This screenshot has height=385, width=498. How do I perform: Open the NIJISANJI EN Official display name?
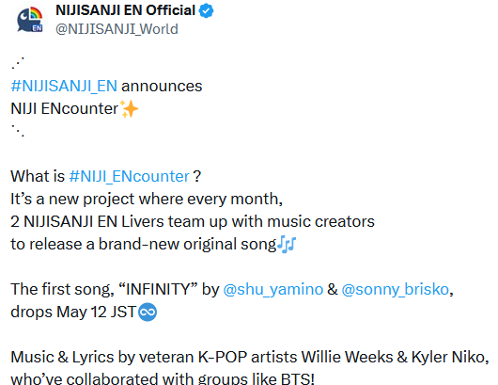coord(125,10)
